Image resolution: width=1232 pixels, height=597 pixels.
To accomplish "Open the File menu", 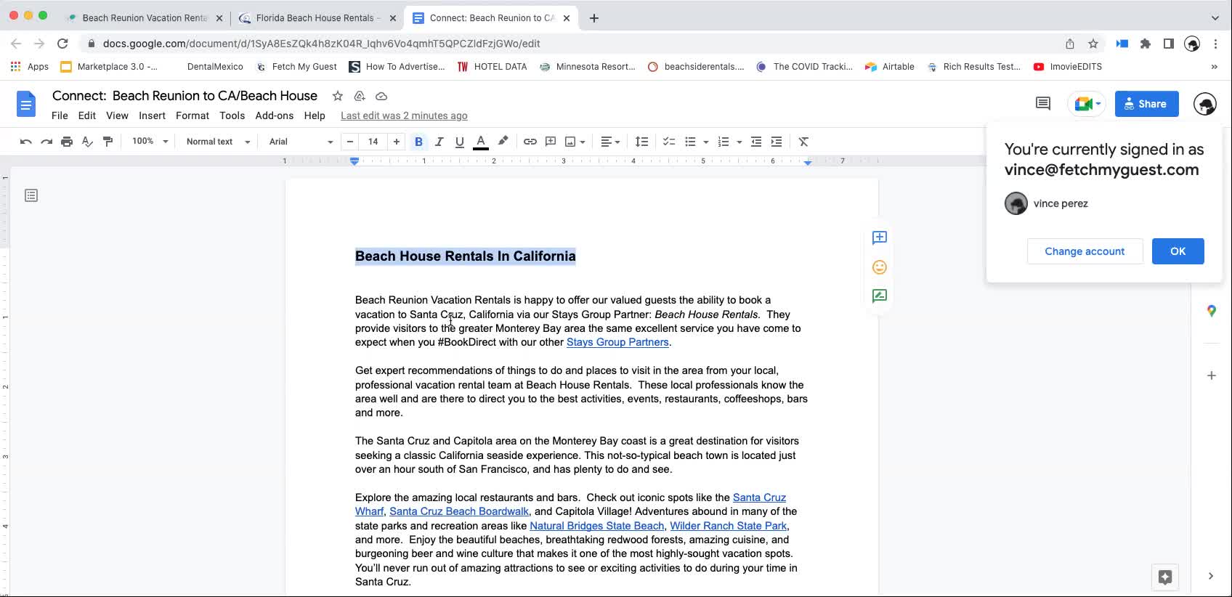I will 60,115.
